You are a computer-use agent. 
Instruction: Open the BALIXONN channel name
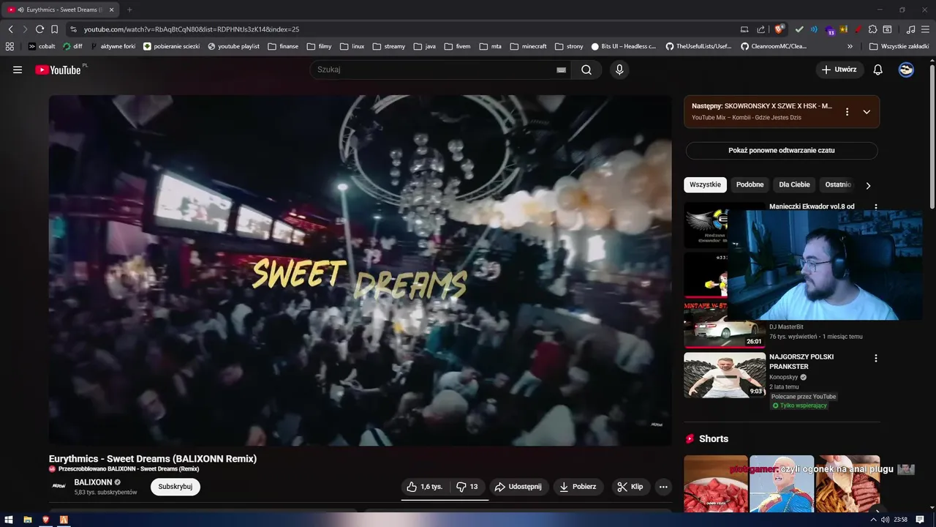(x=93, y=482)
